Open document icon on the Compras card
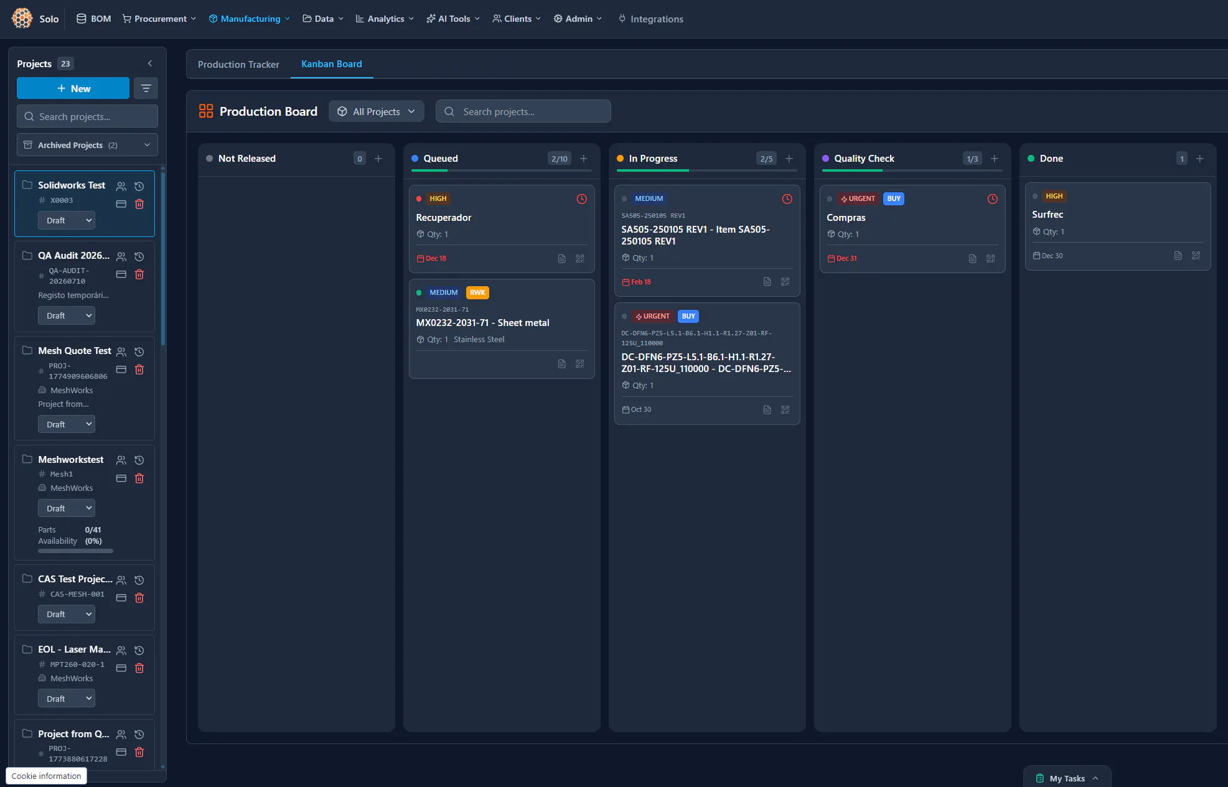 (x=973, y=259)
